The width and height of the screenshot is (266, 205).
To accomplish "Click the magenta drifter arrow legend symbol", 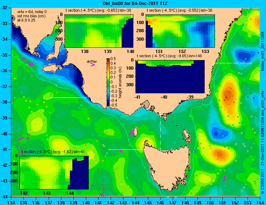I will coord(93,65).
